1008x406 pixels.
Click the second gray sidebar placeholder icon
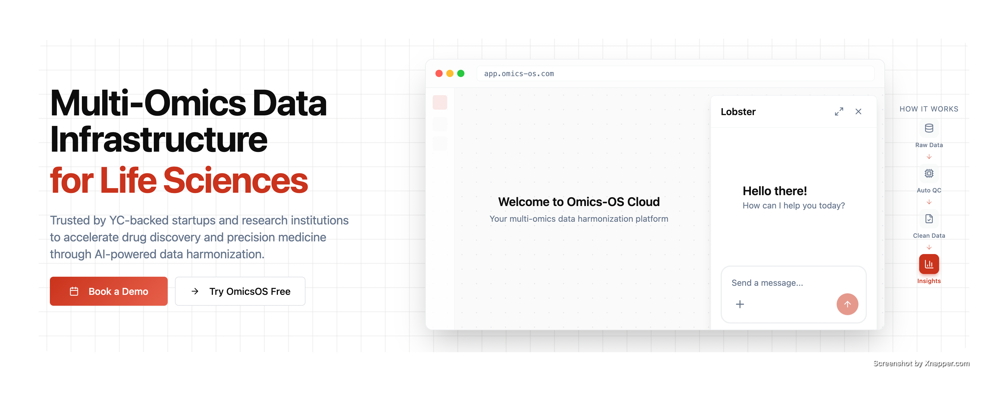coord(440,124)
